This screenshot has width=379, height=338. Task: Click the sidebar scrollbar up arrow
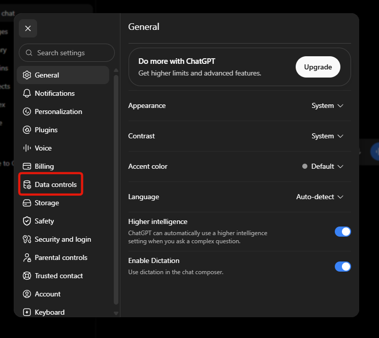116,70
